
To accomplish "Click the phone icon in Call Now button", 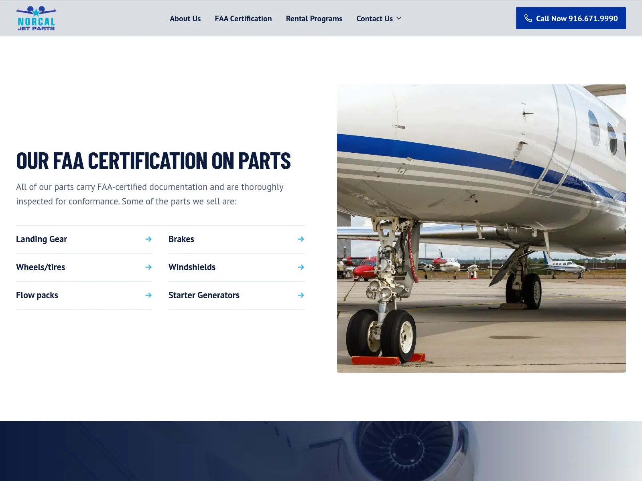I will coord(528,18).
